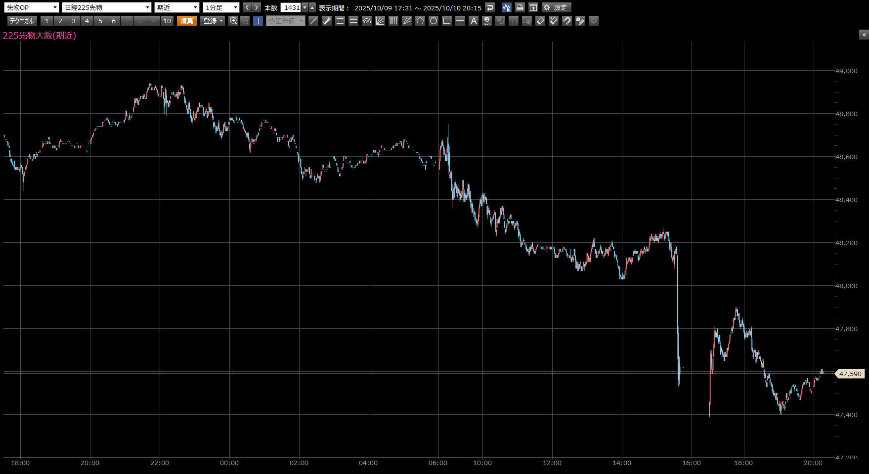
Task: Expand the 日経225先物 instrument dropdown
Action: coord(106,7)
